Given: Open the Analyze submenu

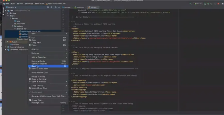Looking at the screenshot, I should [x=48, y=49].
